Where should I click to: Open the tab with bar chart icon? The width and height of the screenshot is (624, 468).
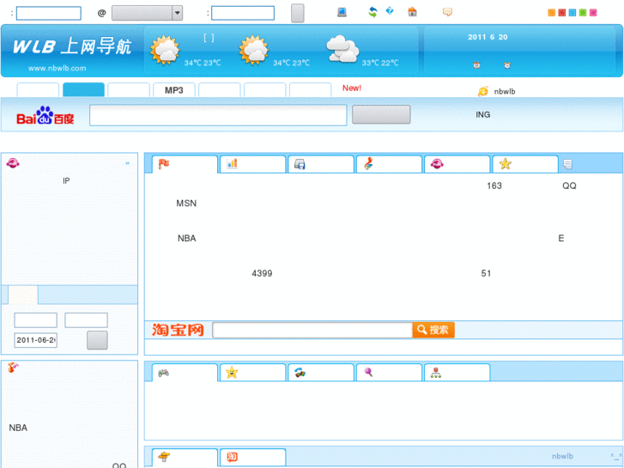tap(251, 164)
